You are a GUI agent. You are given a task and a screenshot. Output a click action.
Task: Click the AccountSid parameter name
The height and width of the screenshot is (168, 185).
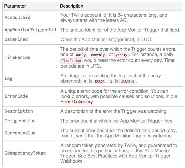18,17
